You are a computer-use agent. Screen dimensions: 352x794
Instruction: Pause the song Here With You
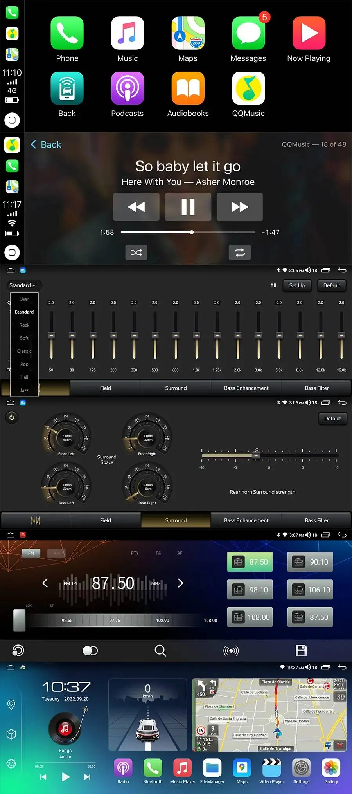(x=188, y=207)
